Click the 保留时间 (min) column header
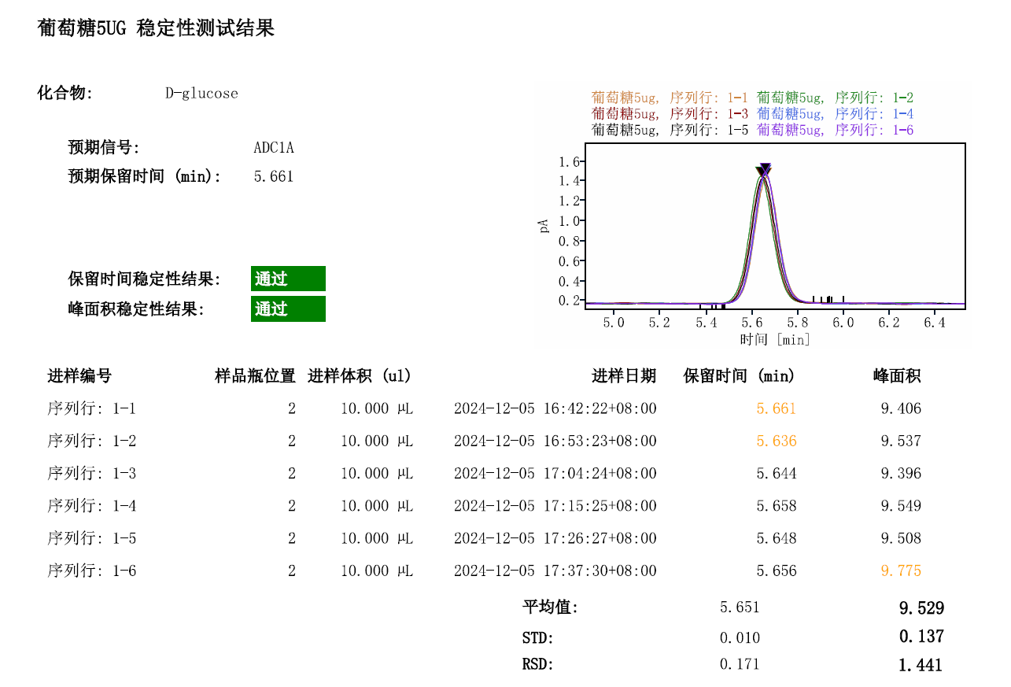 (740, 376)
